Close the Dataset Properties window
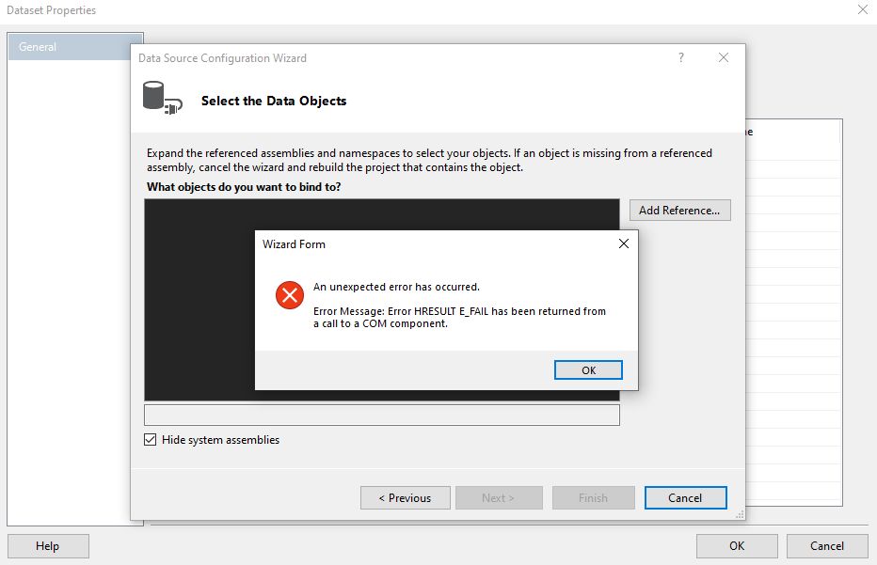 863,9
